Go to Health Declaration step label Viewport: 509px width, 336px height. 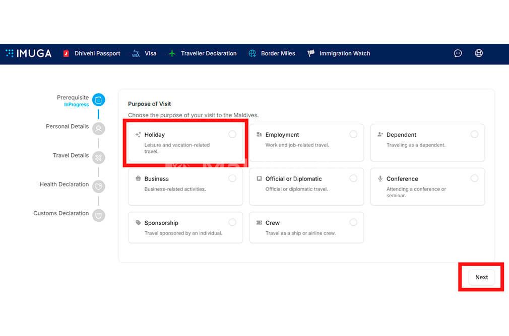[x=64, y=185]
